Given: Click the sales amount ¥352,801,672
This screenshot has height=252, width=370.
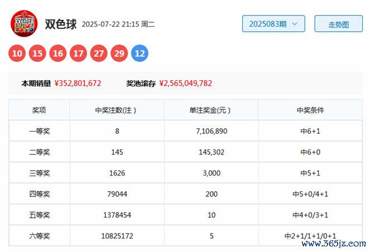Looking at the screenshot, I should pos(78,83).
